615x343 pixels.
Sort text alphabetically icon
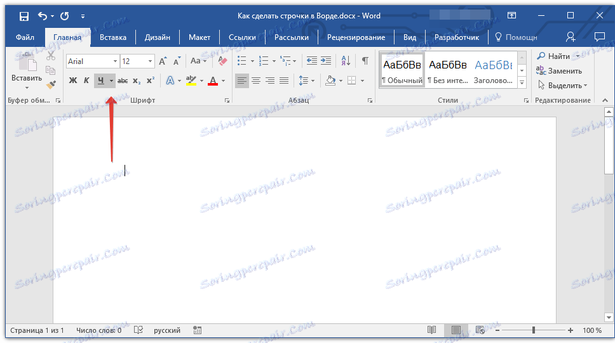coord(346,61)
